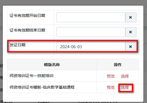The width and height of the screenshot is (147, 103).
Task: Preview the 临床教学基础课程 certificate template
Action: (x=111, y=87)
